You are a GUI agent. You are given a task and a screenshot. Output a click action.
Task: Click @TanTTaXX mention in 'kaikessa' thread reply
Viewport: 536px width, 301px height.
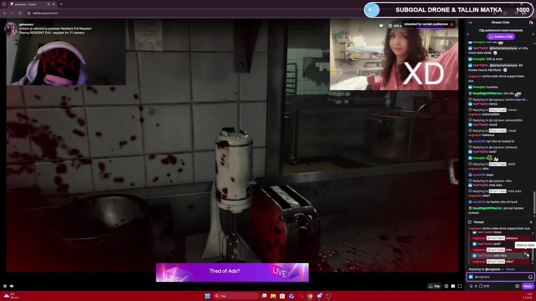[496, 238]
